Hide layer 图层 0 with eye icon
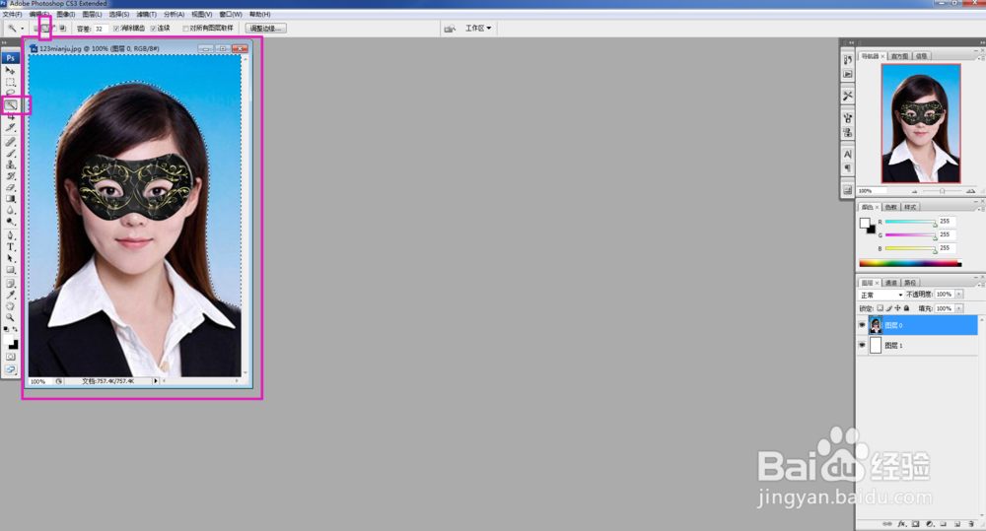 click(862, 325)
